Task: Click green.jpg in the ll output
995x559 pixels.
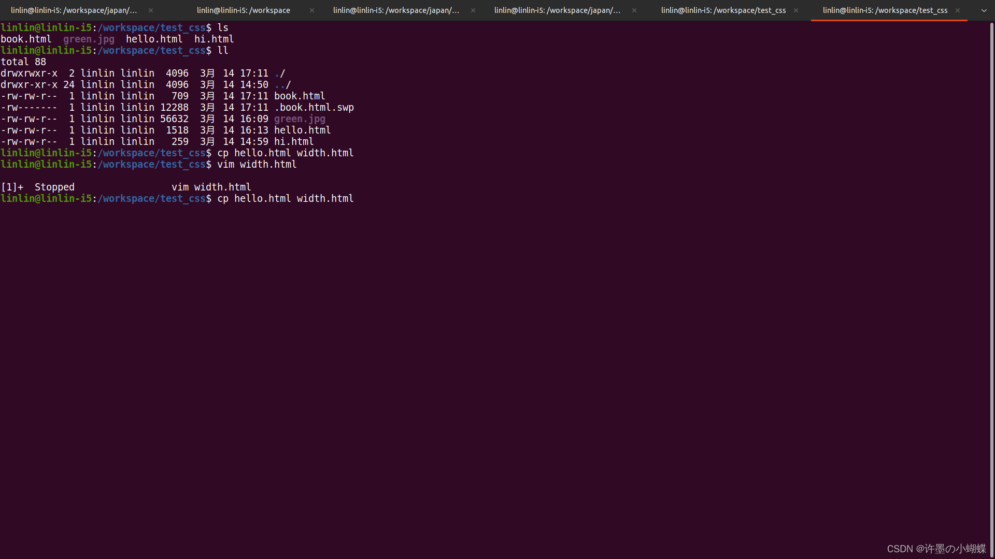Action: pyautogui.click(x=300, y=119)
